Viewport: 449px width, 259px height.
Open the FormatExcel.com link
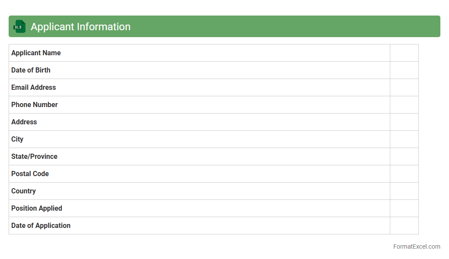416,246
